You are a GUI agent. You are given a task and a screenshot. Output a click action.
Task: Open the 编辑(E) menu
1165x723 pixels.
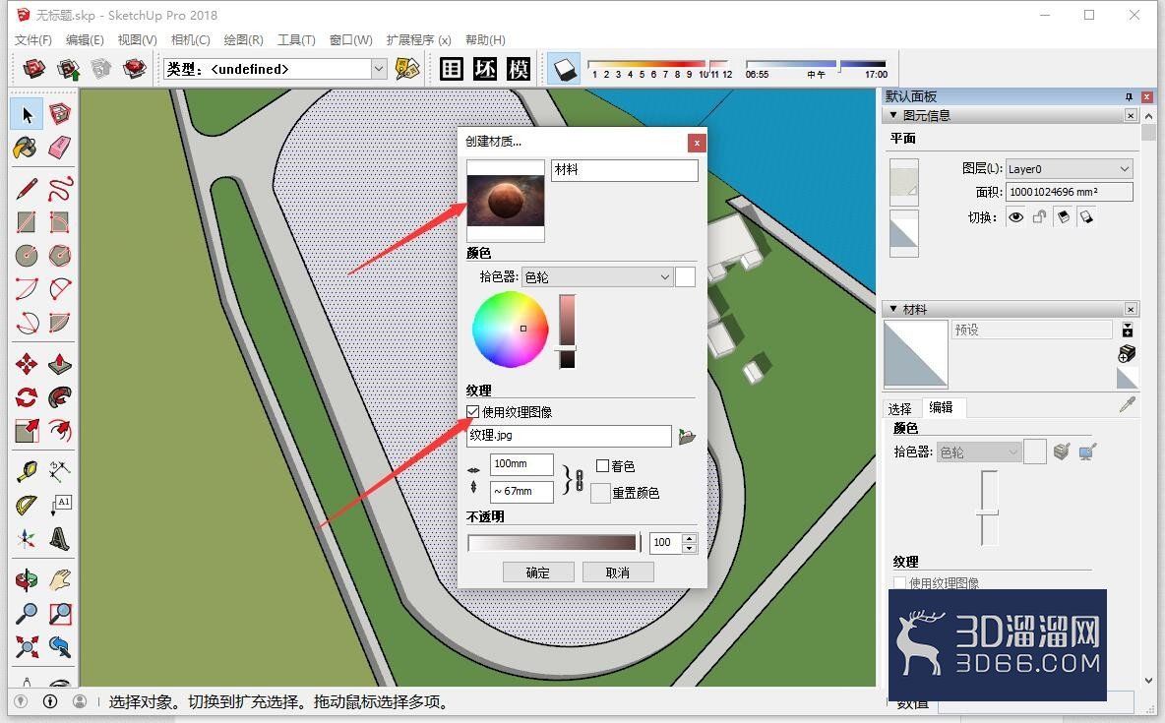tap(85, 39)
